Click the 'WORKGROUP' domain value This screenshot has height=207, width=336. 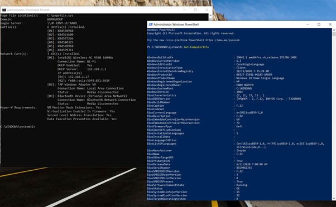[55, 19]
